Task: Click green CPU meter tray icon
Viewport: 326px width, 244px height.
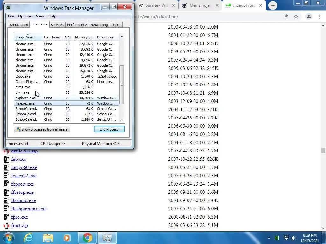Action: (x=277, y=238)
